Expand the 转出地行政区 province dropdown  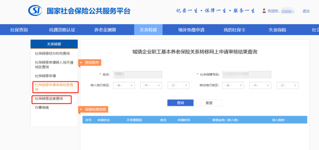(233, 85)
